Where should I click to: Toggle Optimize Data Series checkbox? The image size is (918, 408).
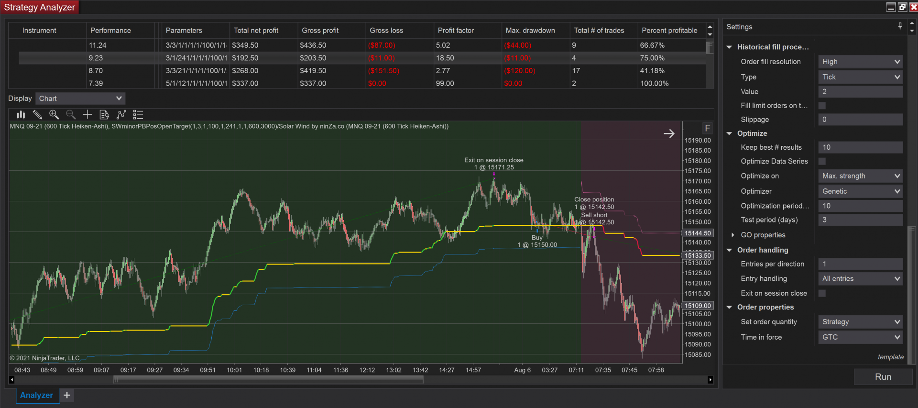[x=822, y=162]
